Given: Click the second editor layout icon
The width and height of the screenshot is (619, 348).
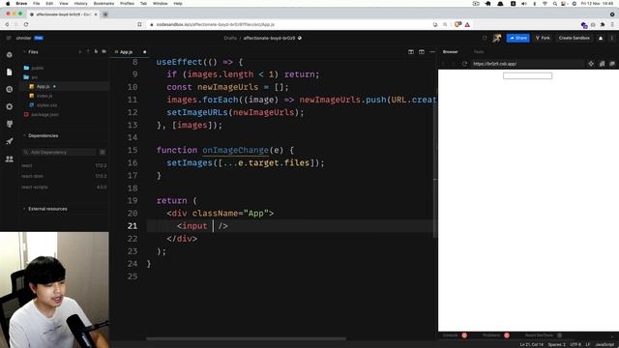Looking at the screenshot, I should (422, 51).
